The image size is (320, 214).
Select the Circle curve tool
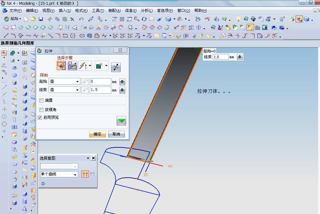point(21,36)
